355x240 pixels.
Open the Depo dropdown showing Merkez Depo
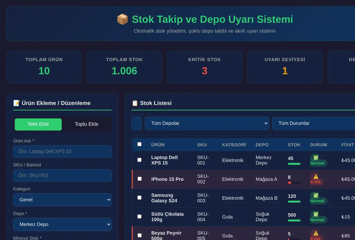pyautogui.click(x=62, y=224)
